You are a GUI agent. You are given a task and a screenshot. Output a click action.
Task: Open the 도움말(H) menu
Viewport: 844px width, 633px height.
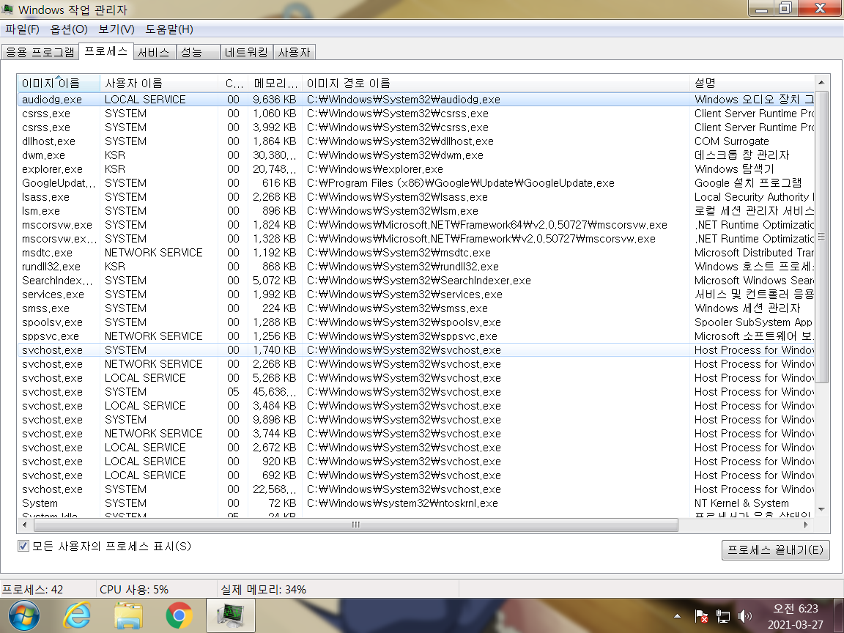[x=169, y=29]
